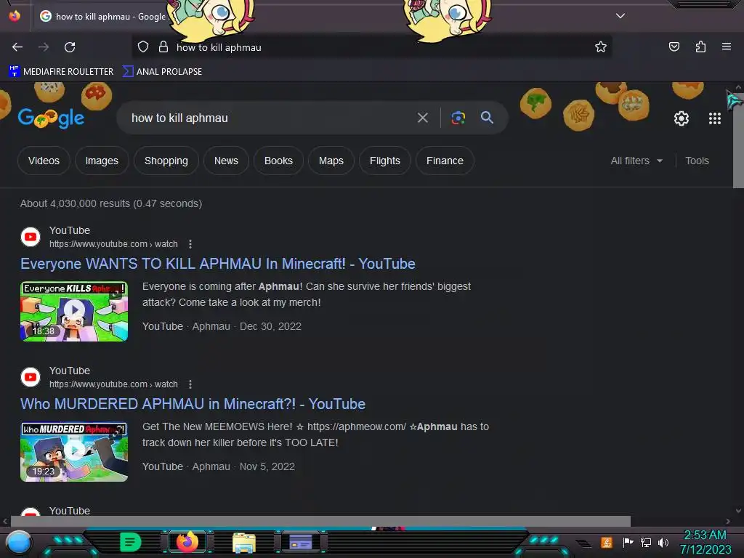Expand the All filters dropdown
Screen dimensions: 744x558
[636, 161]
